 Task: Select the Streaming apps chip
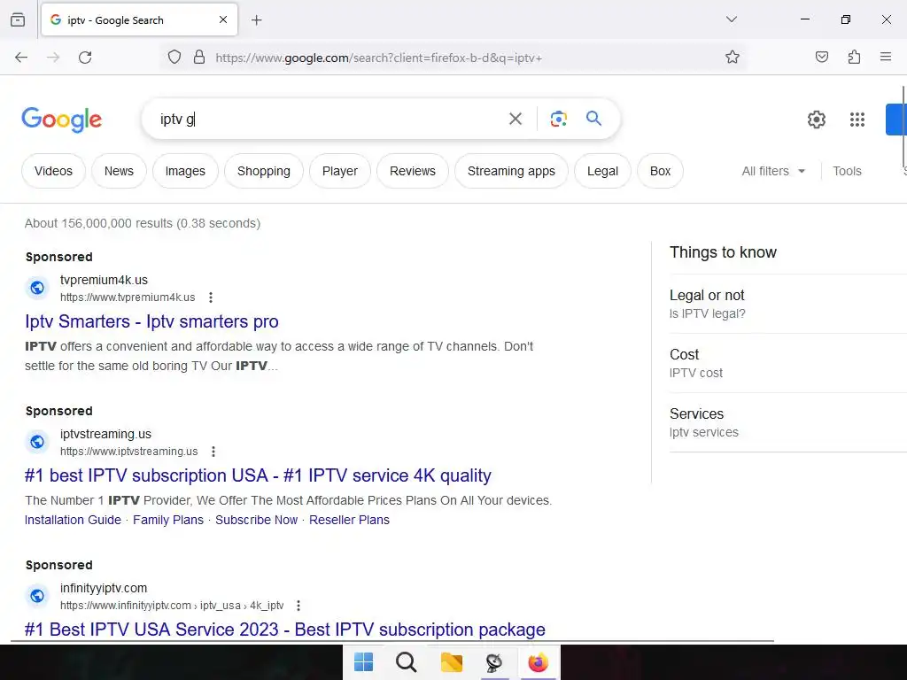[x=511, y=171]
